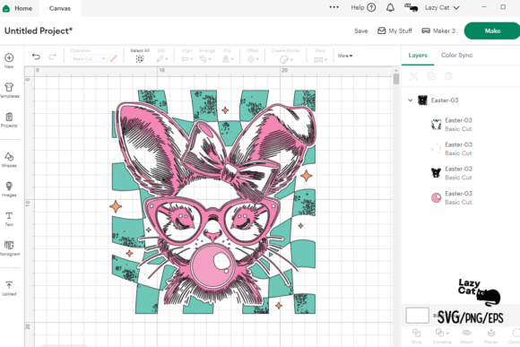
Task: Click the Undo arrow in the toolbar
Action: click(x=36, y=56)
